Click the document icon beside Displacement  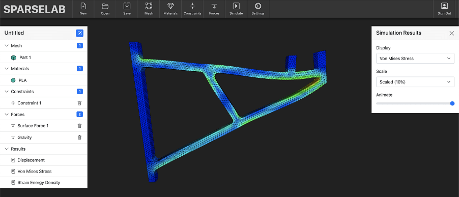click(x=13, y=160)
